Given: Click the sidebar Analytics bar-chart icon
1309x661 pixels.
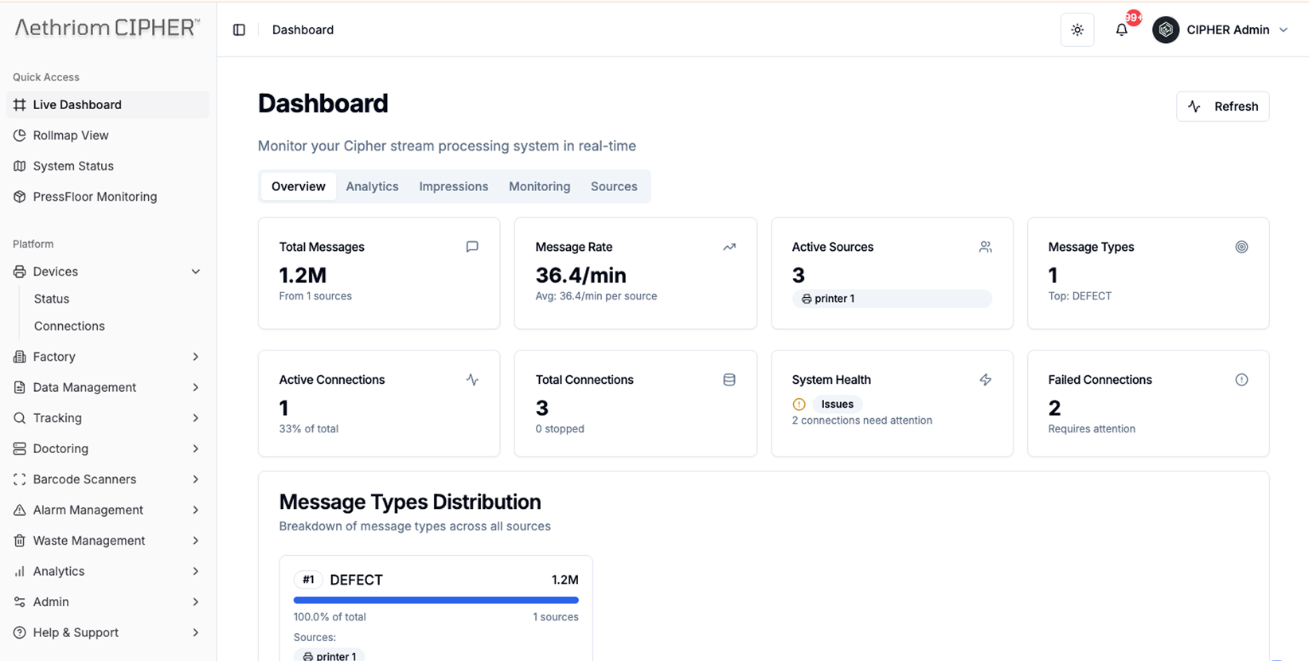Looking at the screenshot, I should click(x=20, y=571).
